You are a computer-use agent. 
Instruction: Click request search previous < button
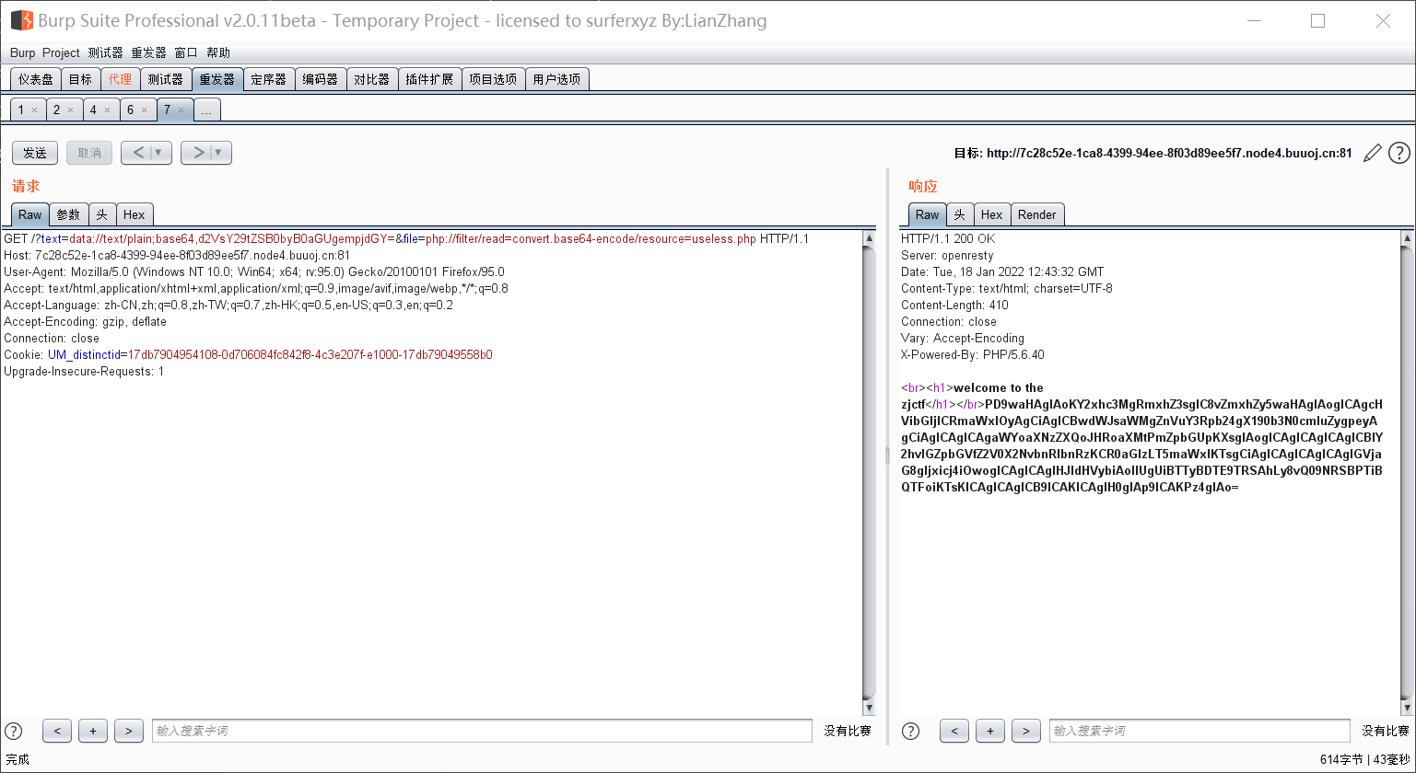pos(57,731)
